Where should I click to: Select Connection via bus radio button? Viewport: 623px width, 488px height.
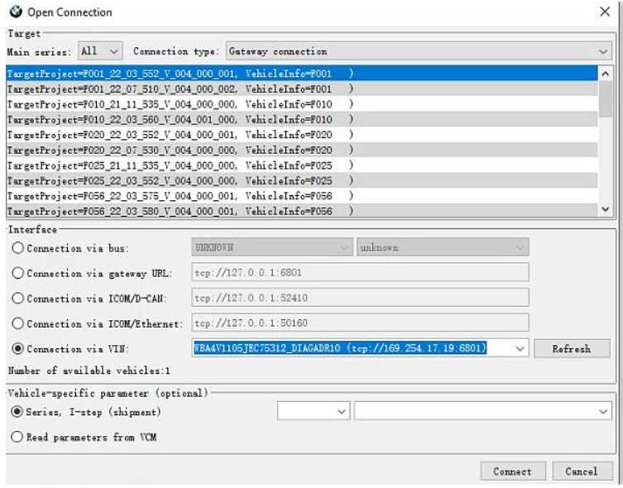point(18,248)
